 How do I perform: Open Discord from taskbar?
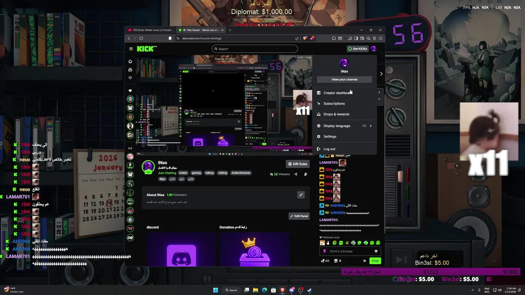pyautogui.click(x=292, y=290)
